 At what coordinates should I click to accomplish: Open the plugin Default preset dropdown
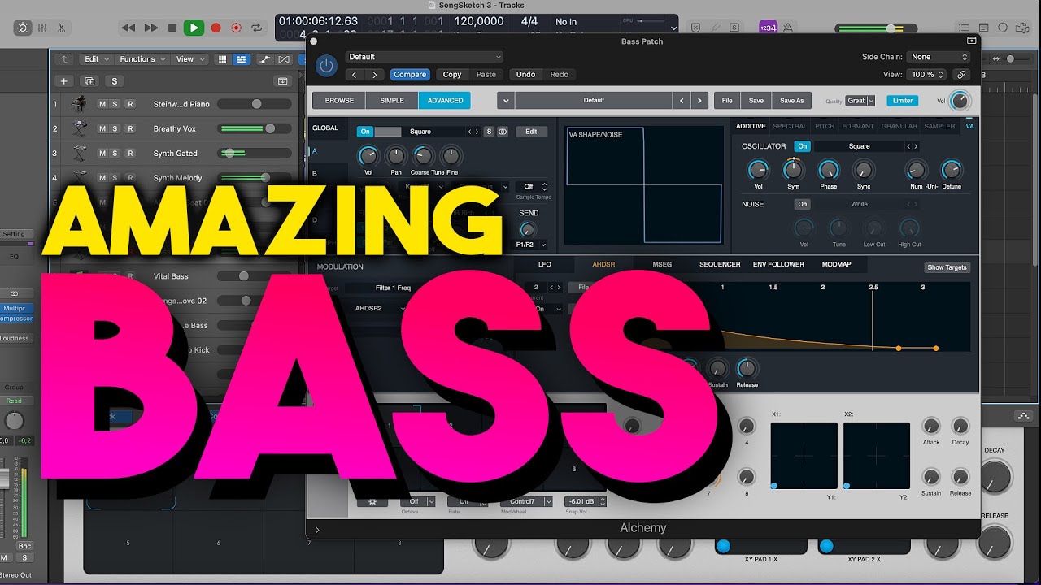coord(425,57)
